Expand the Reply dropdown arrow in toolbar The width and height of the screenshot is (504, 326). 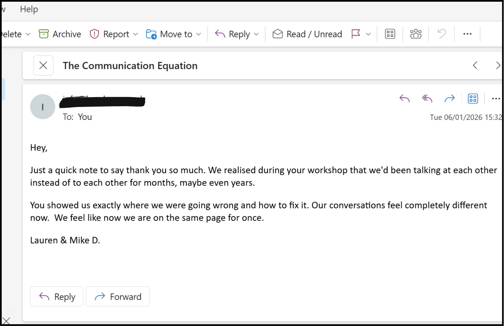(256, 34)
